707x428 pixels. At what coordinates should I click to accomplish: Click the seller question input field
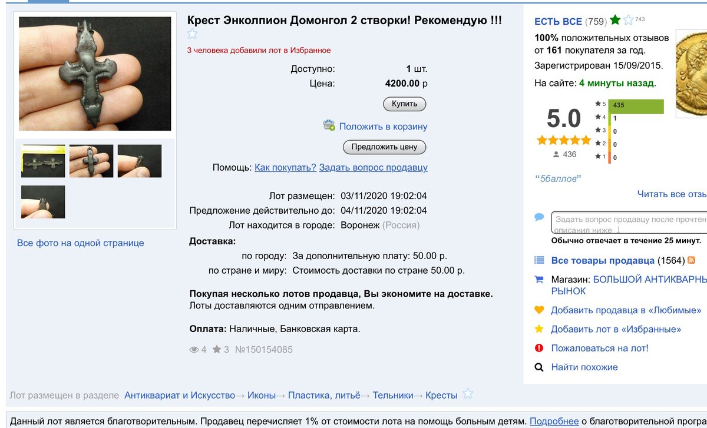[629, 223]
